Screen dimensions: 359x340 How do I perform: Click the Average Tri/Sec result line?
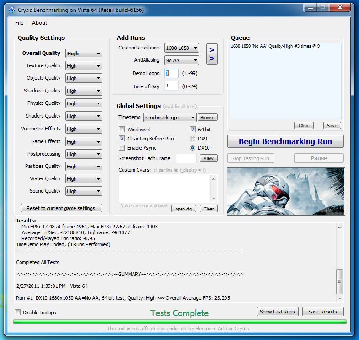(x=76, y=232)
